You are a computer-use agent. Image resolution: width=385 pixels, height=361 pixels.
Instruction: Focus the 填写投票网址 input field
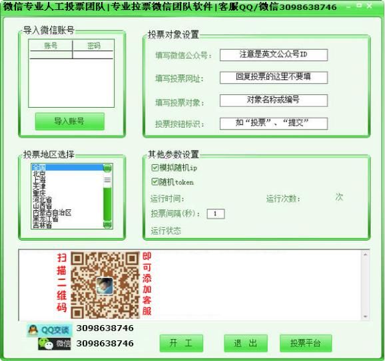point(274,77)
